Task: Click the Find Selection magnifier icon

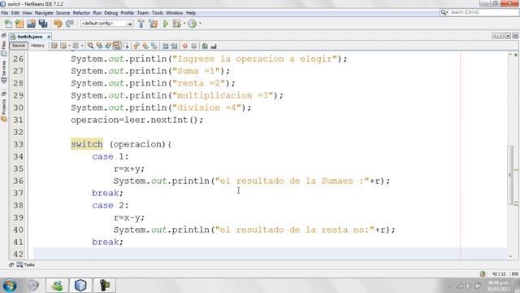Action: point(90,46)
